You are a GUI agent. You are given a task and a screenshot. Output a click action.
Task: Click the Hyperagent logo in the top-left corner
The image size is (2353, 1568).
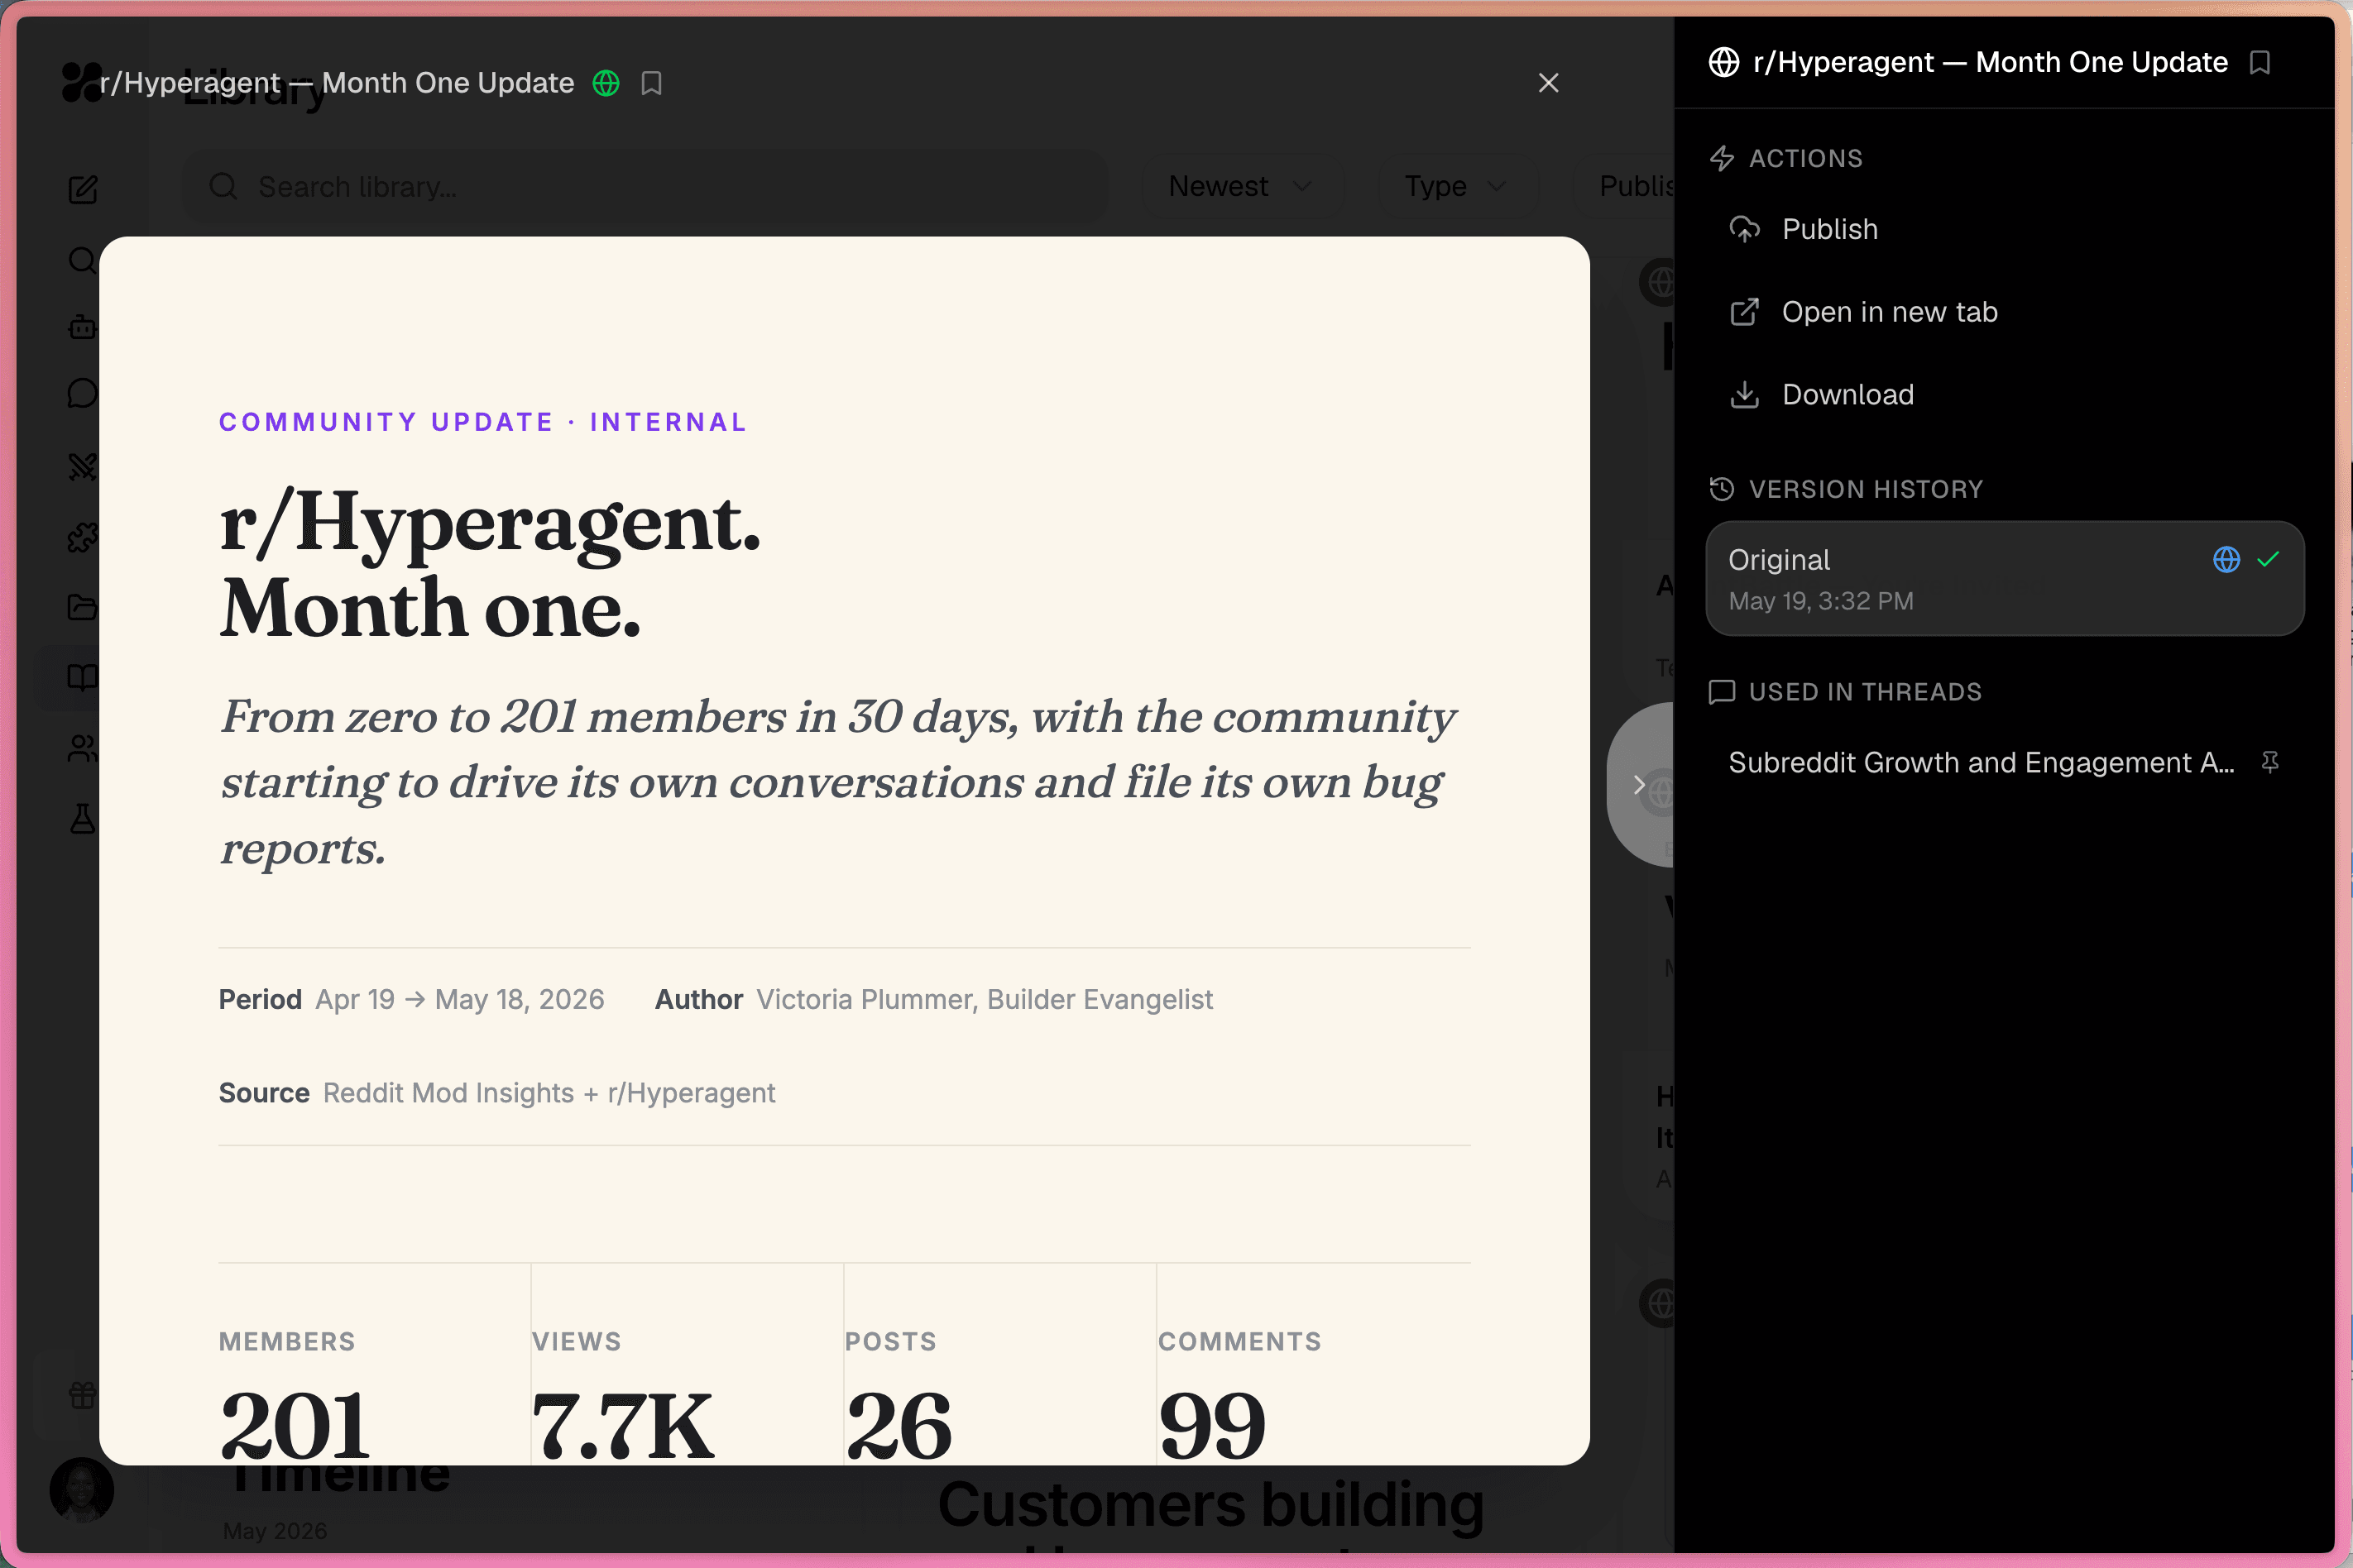[x=80, y=82]
